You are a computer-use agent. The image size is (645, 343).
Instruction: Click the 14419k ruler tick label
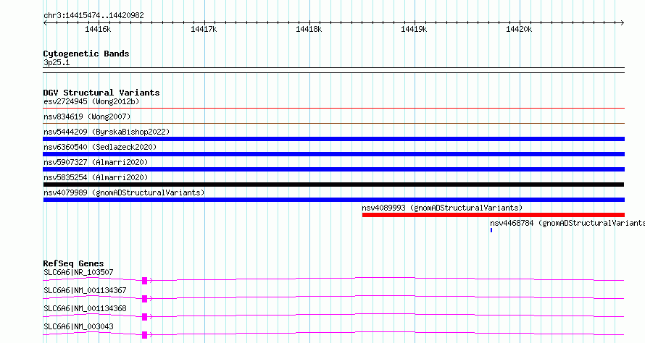pyautogui.click(x=414, y=29)
